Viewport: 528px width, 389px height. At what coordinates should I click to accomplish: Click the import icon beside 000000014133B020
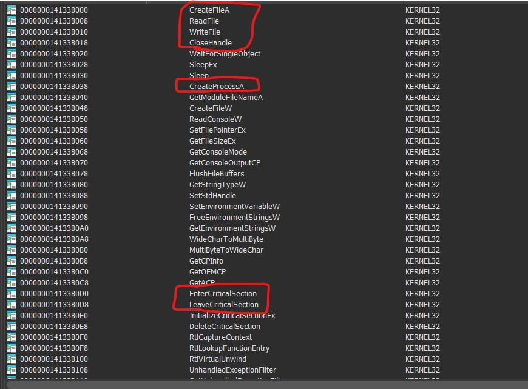(11, 54)
